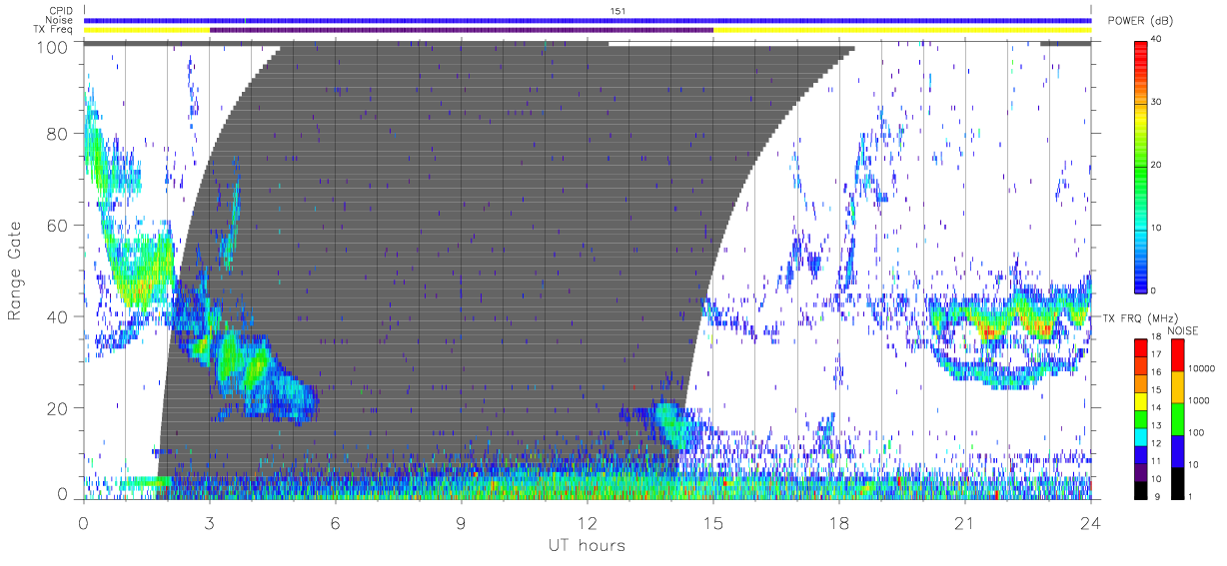Select the 'CPID' row label
This screenshot has height=566, width=1227.
click(61, 11)
